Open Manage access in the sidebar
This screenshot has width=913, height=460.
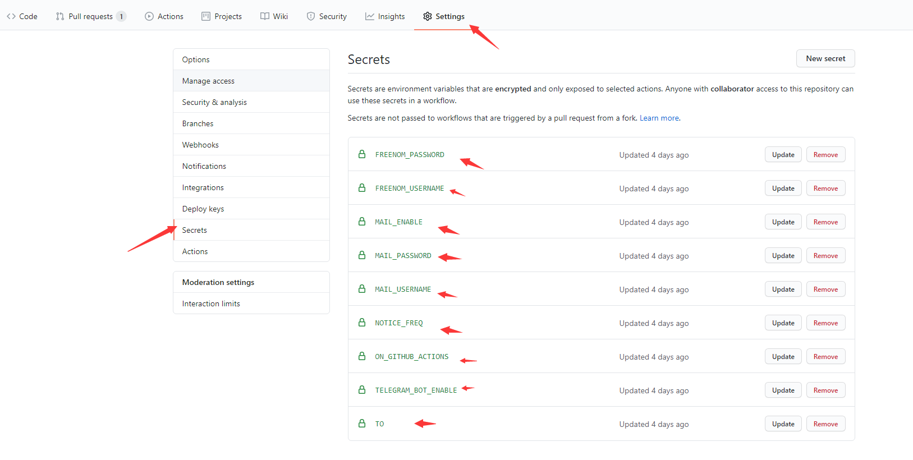click(208, 81)
